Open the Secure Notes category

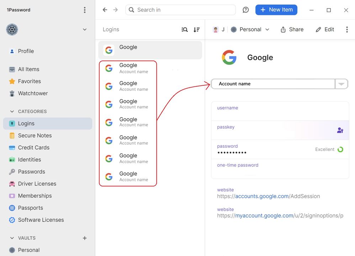click(x=35, y=135)
